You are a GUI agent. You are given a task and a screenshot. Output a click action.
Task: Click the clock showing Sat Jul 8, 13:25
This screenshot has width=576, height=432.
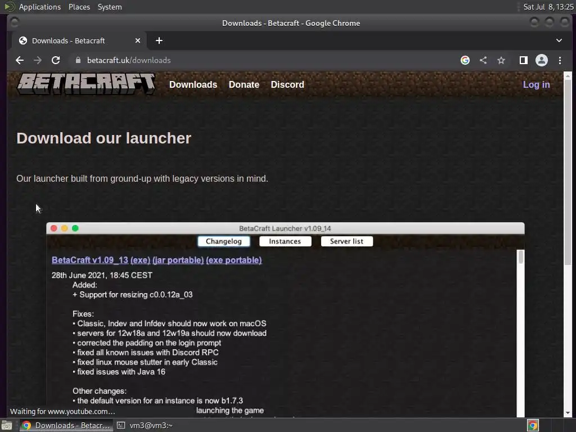pos(548,7)
